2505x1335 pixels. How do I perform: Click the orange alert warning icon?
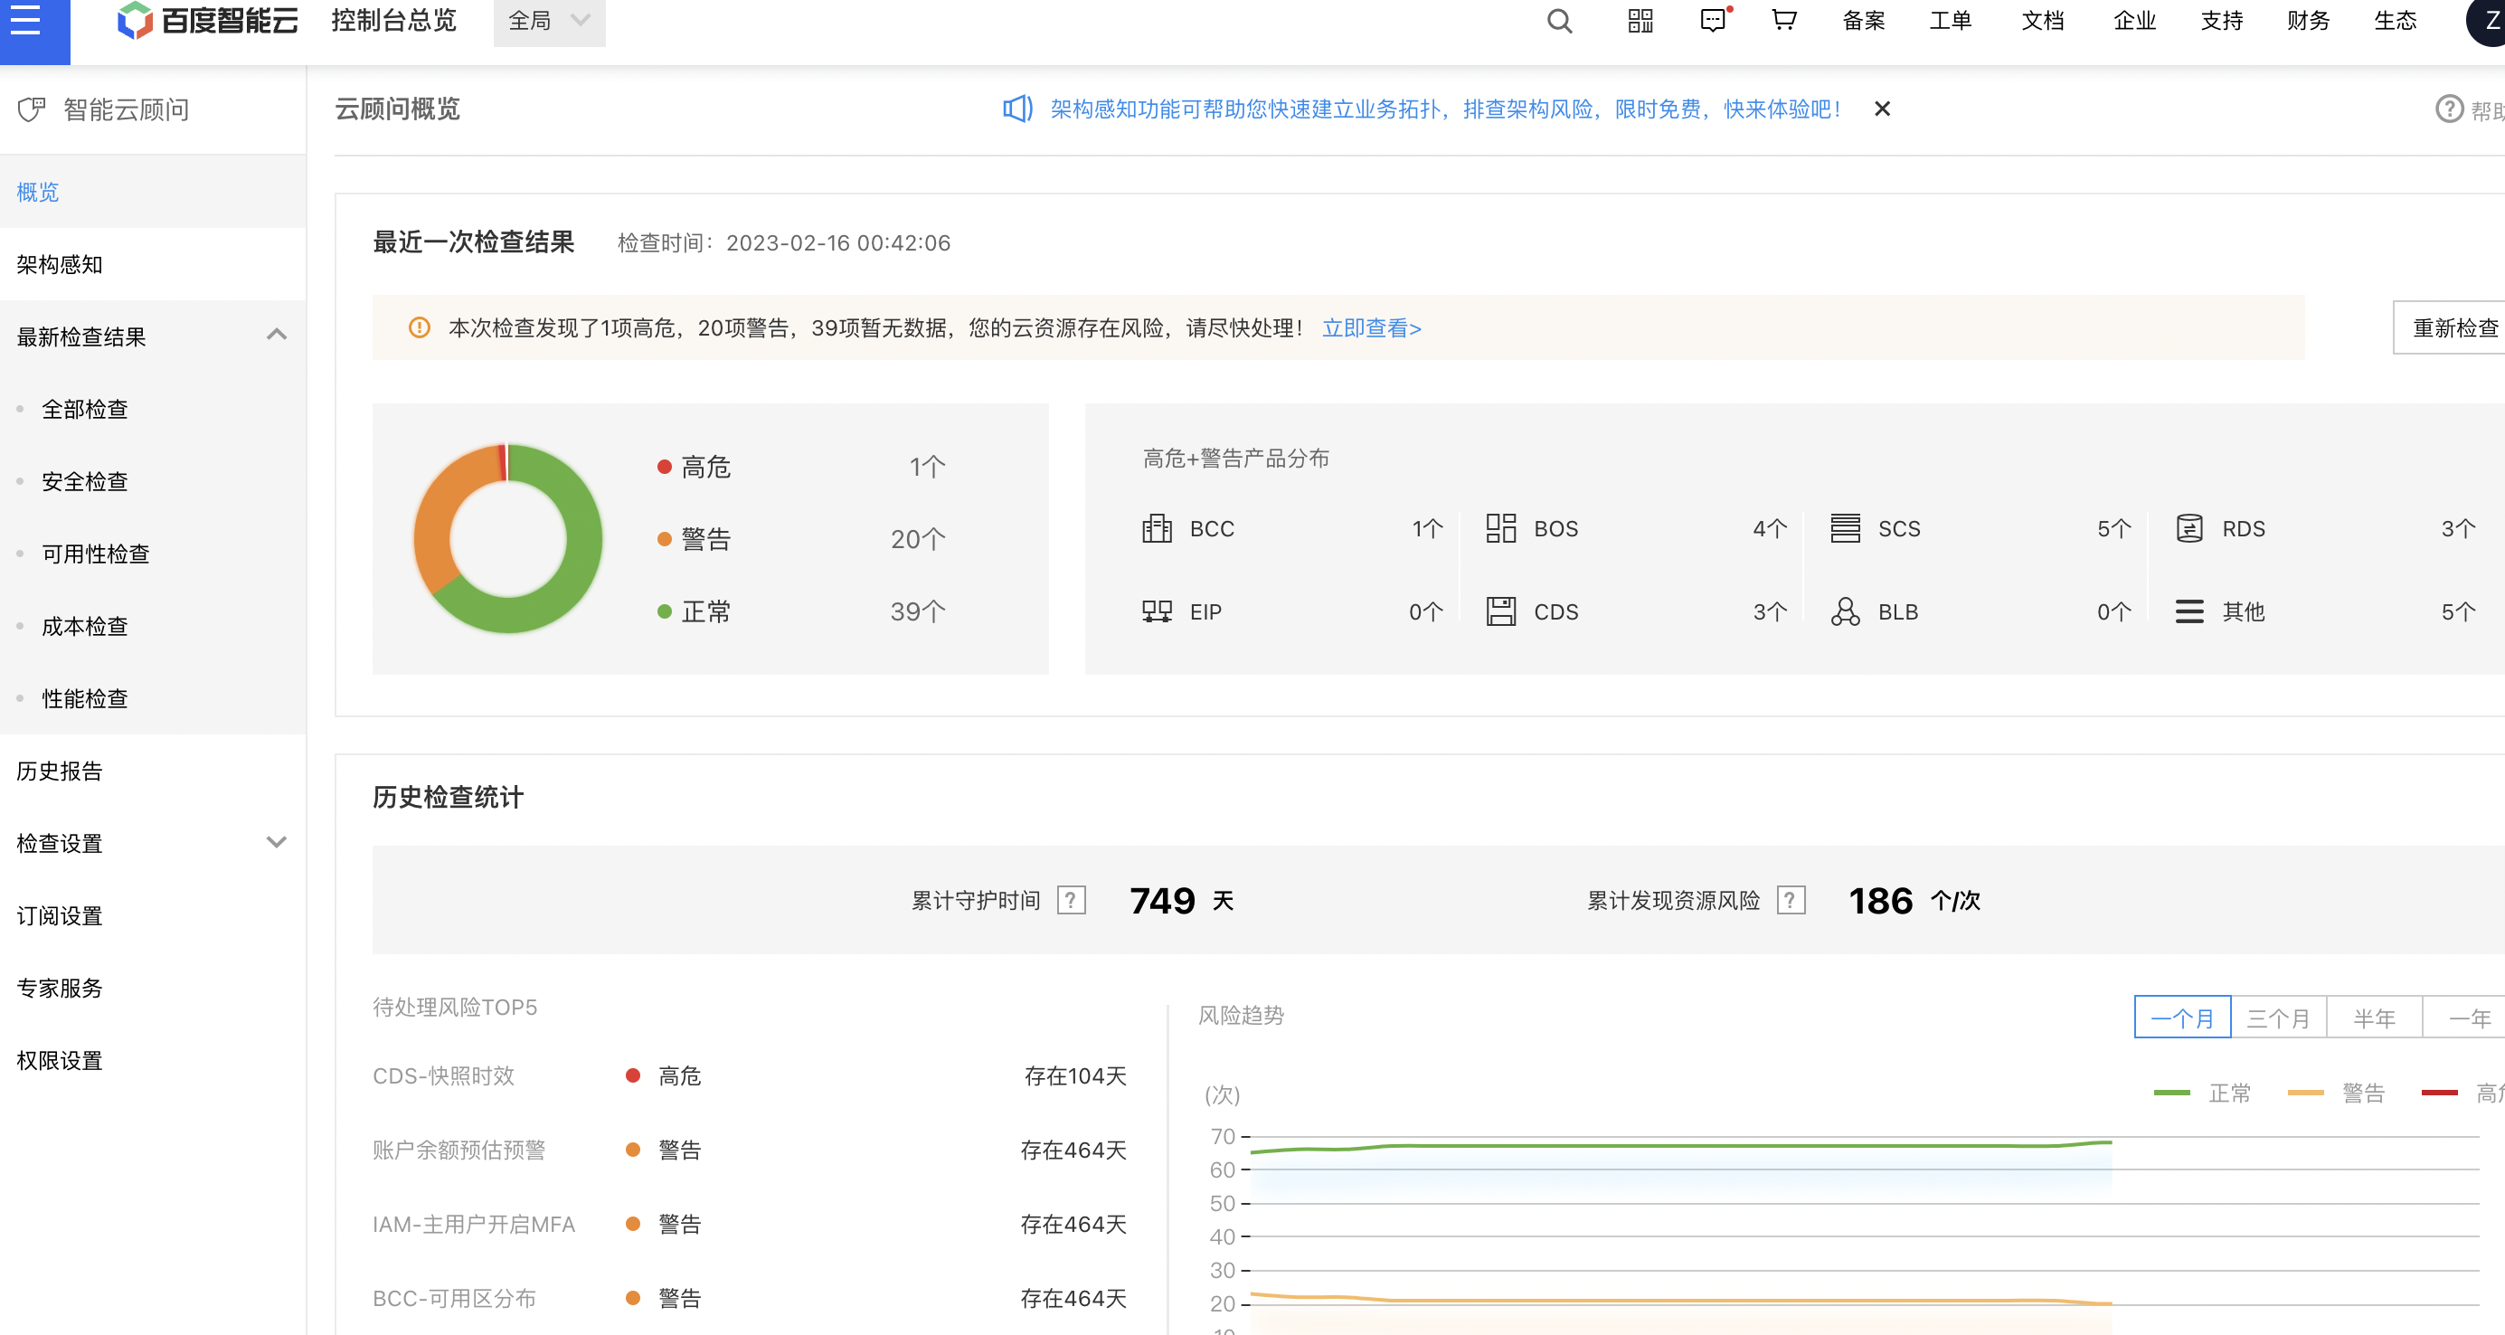coord(419,327)
